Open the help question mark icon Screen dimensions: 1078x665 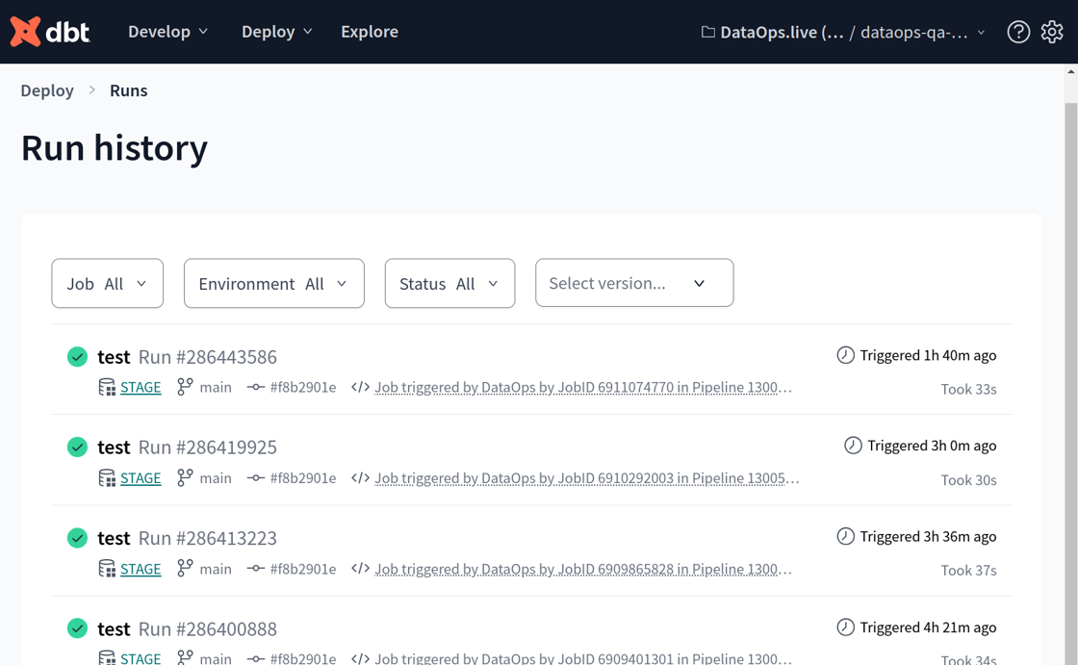(1018, 32)
